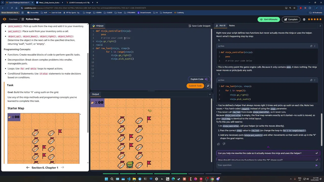Click Get Ultimate button
324x182 pixels.
point(269,19)
